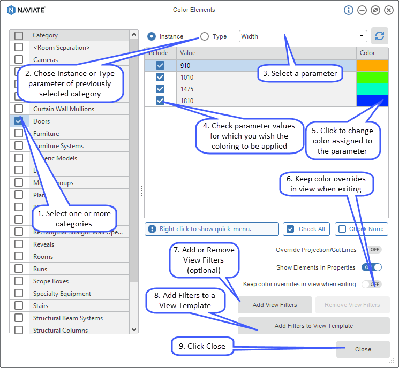Image resolution: width=399 pixels, height=368 pixels.
Task: Check the Rooms category checkbox
Action: 19,256
